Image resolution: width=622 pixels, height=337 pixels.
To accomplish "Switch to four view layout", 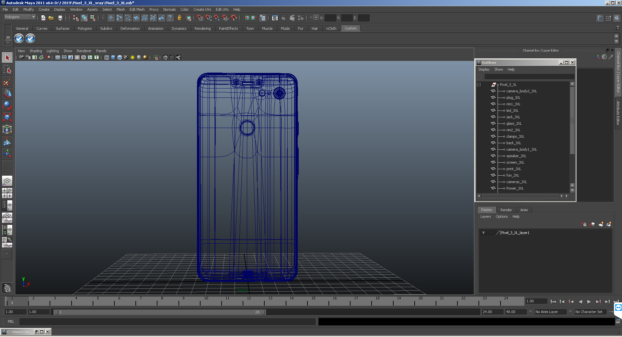I will 7,193.
